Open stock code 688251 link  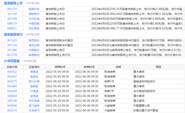pyautogui.click(x=12, y=28)
